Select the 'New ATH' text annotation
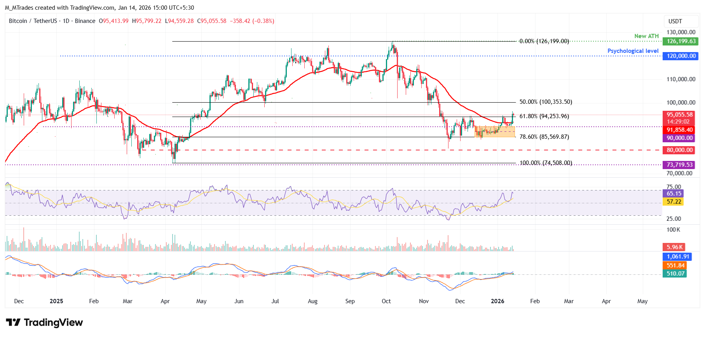This screenshot has height=337, width=705. [646, 36]
